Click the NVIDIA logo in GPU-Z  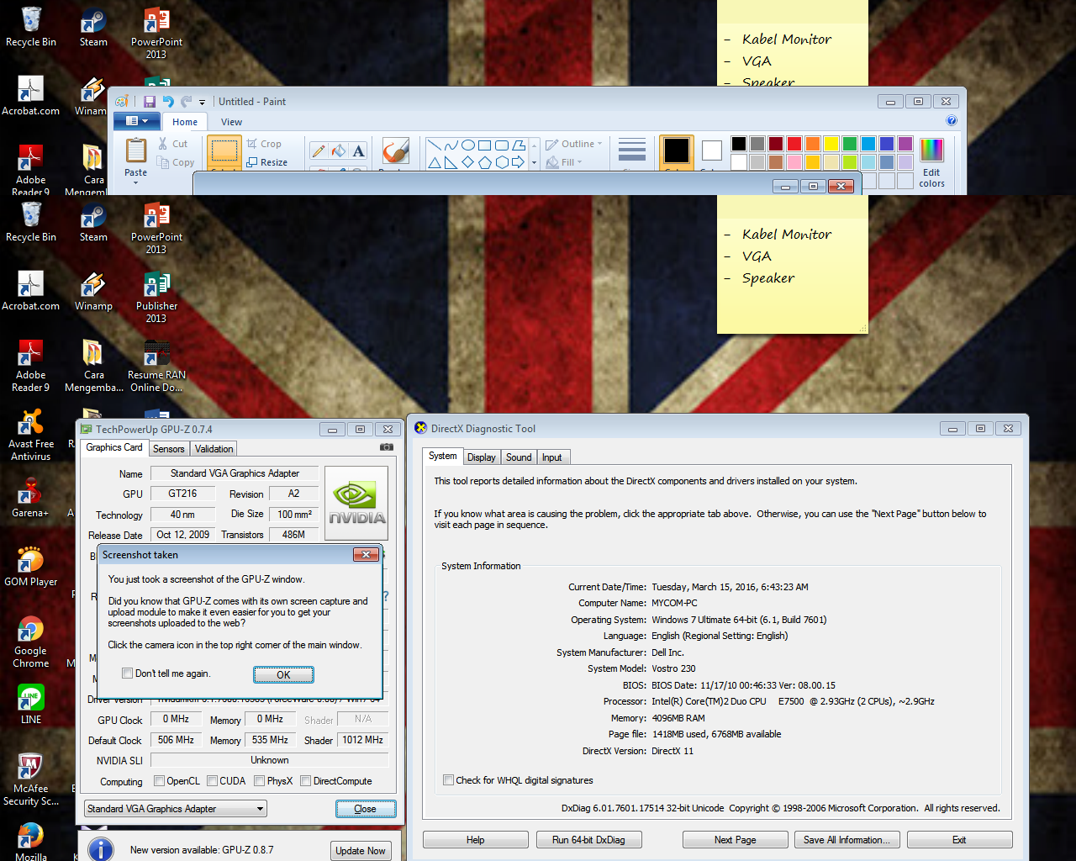tap(356, 503)
